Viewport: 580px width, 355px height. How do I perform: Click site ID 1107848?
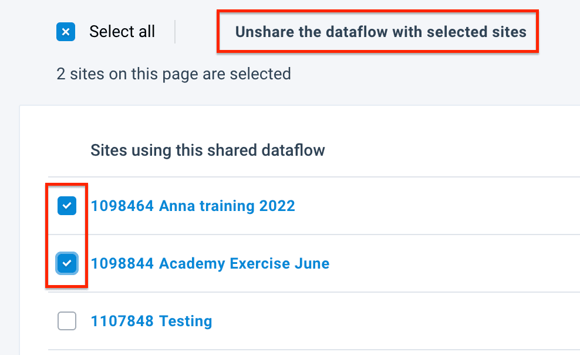coord(122,321)
